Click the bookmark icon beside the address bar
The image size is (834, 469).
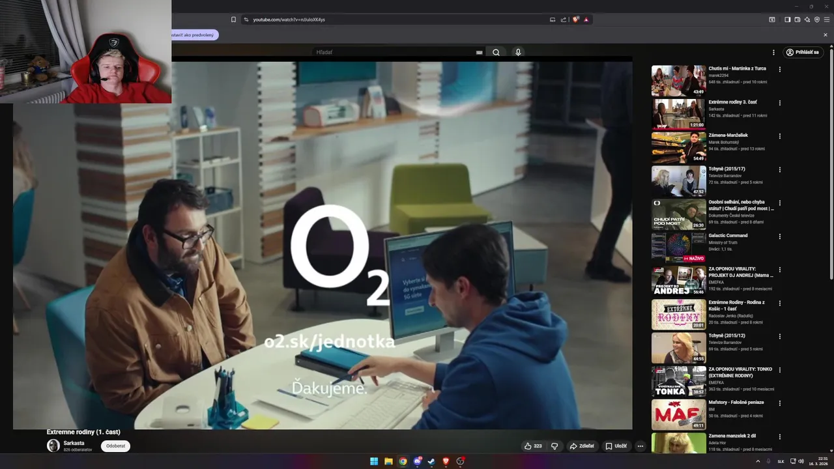pos(233,20)
